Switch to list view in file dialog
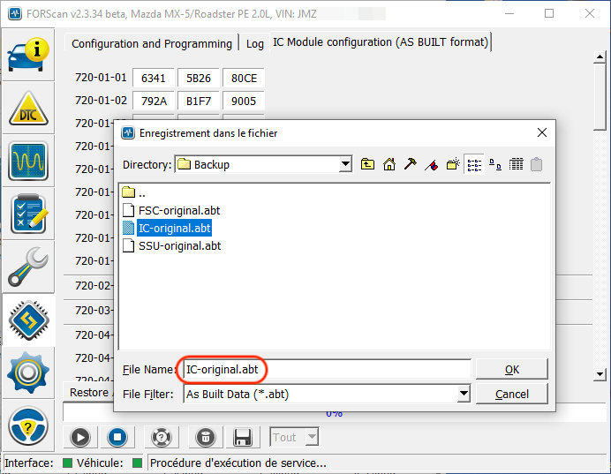The image size is (611, 474). pos(474,164)
